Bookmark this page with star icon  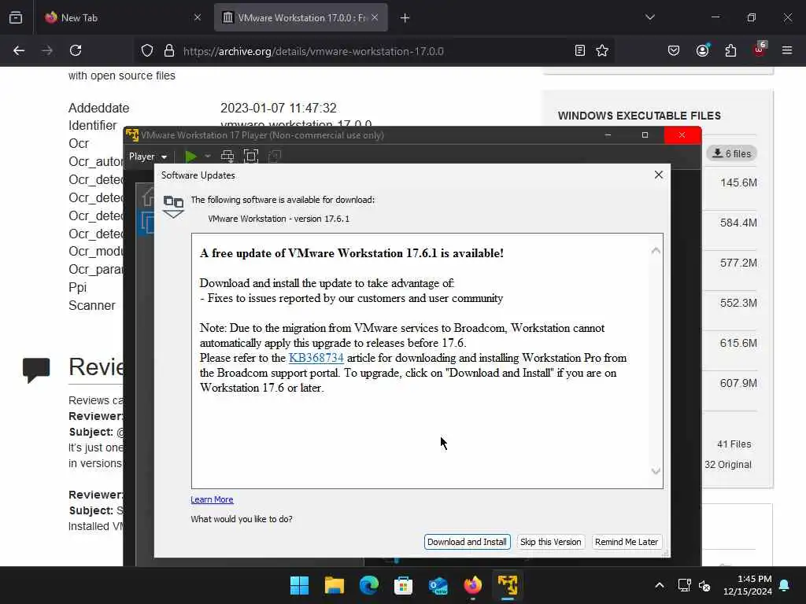[x=602, y=50]
